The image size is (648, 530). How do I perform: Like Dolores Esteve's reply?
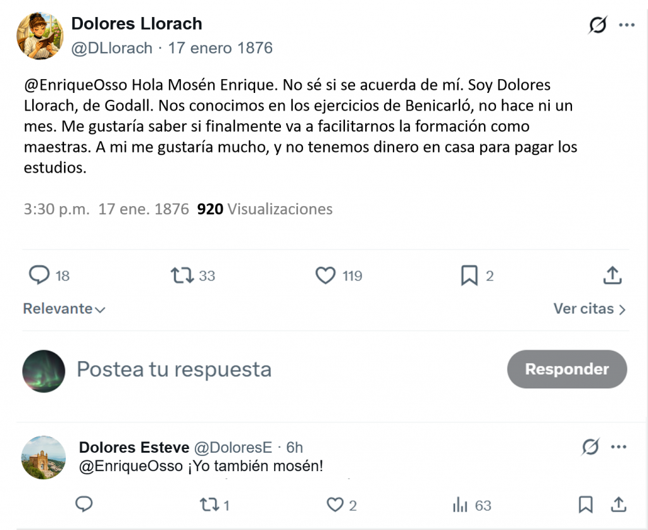[x=335, y=505]
